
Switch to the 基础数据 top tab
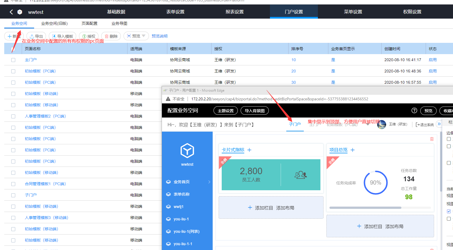[116, 12]
